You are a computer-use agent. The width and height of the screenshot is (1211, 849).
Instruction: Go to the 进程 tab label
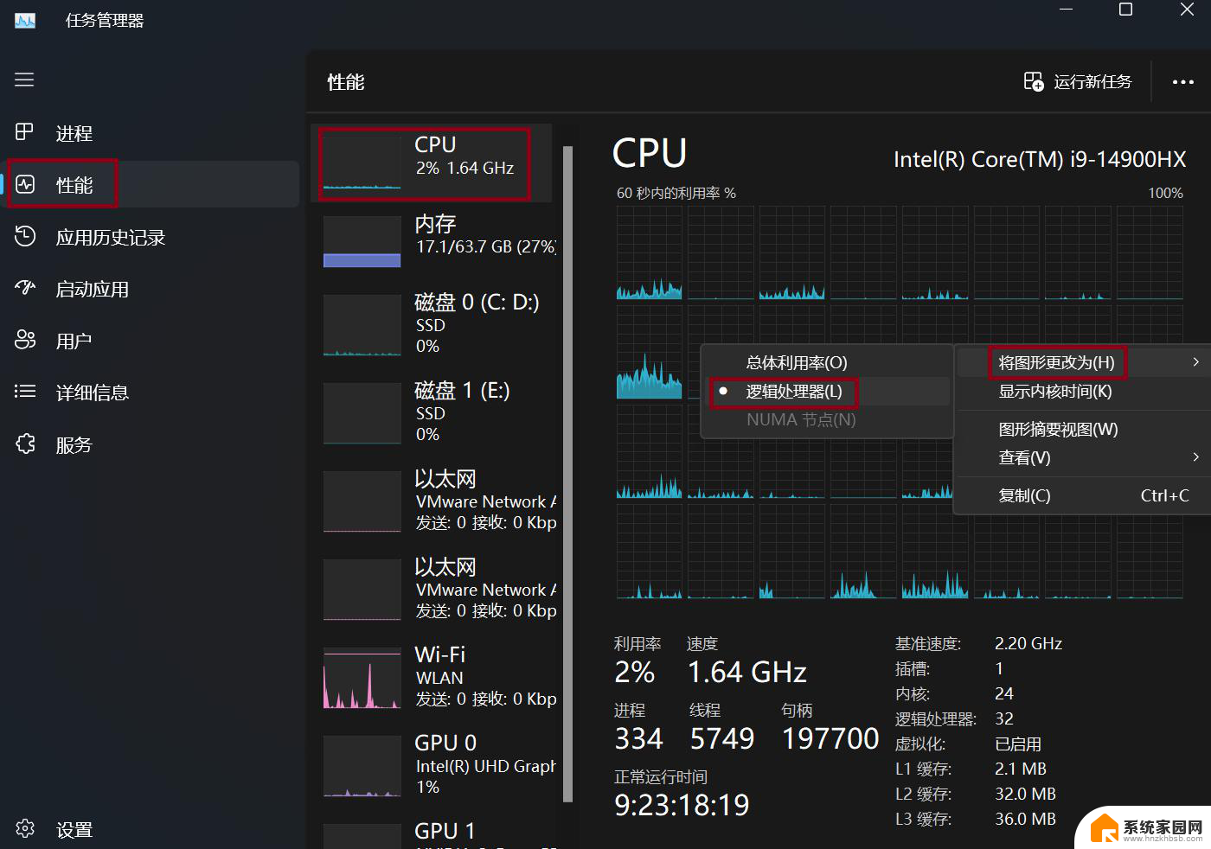[74, 133]
